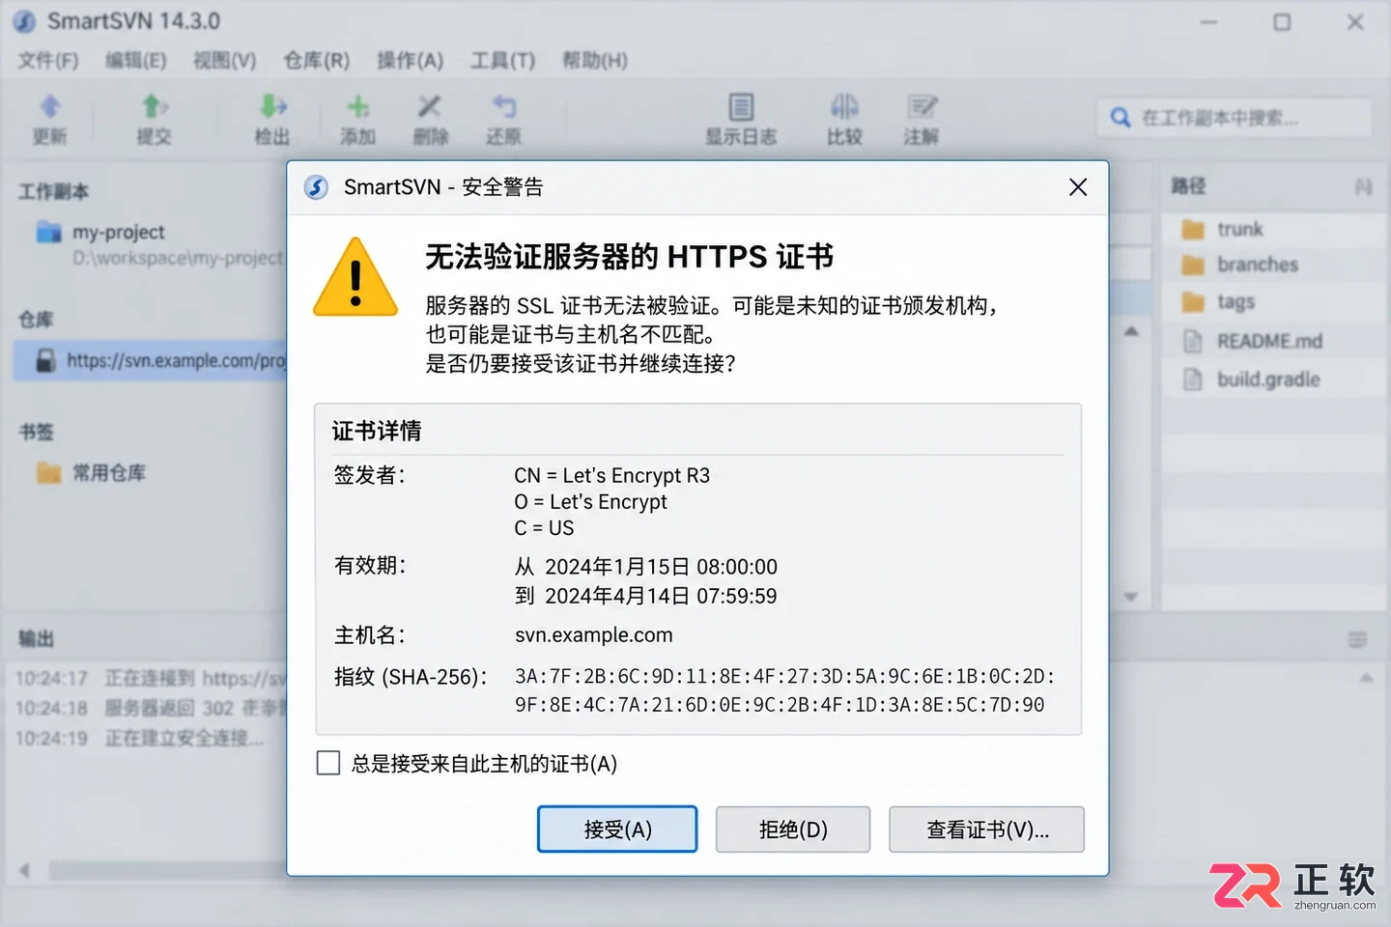Click the build.gradle file icon

click(x=1194, y=379)
